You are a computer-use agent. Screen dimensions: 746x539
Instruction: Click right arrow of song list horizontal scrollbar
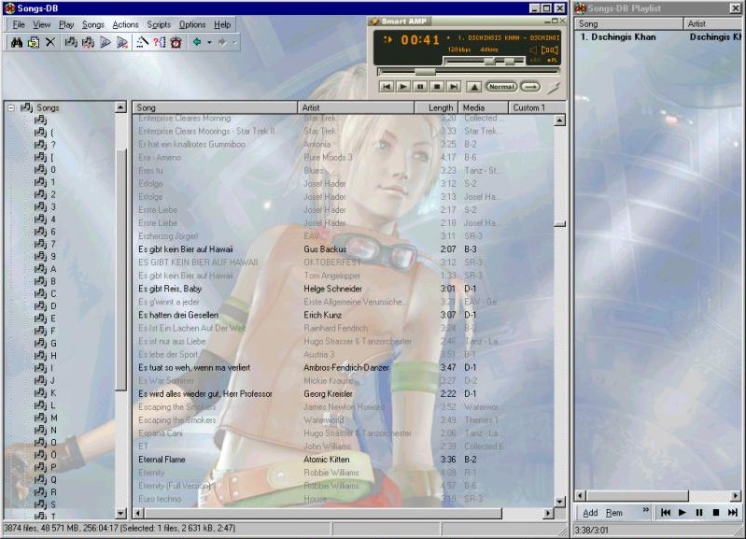click(548, 513)
